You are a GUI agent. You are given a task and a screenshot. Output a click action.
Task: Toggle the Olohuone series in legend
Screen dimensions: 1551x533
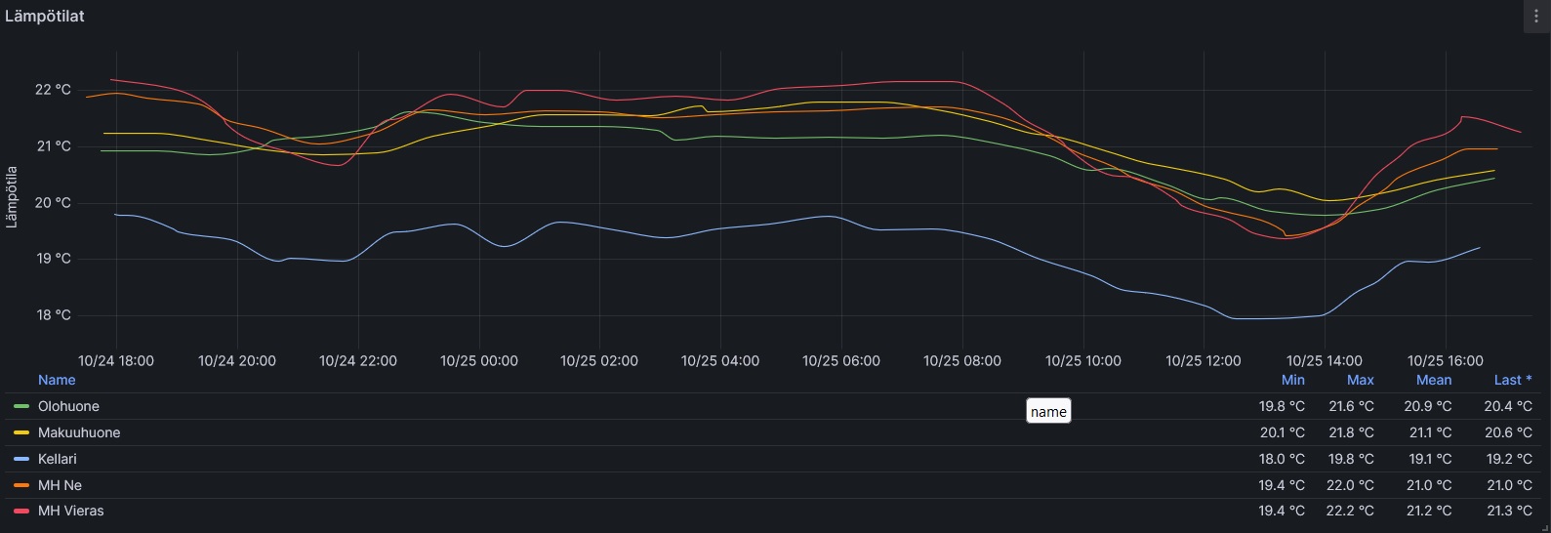click(68, 406)
